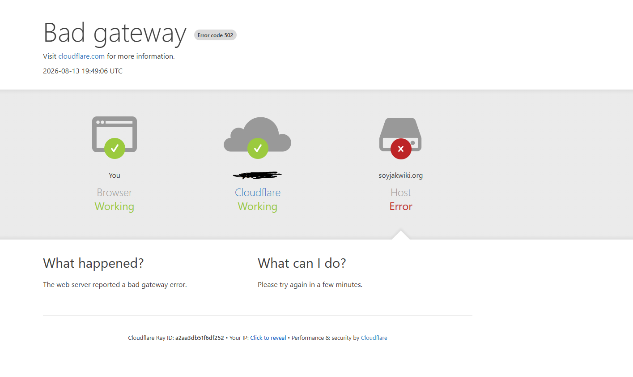Screen dimensions: 633x377
Task: Click the browser window icon with checkmark
Action: pyautogui.click(x=115, y=137)
